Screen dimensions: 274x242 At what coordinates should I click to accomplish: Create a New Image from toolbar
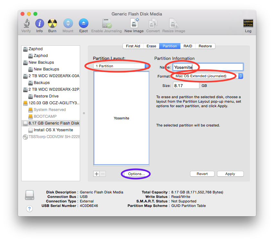point(134,23)
